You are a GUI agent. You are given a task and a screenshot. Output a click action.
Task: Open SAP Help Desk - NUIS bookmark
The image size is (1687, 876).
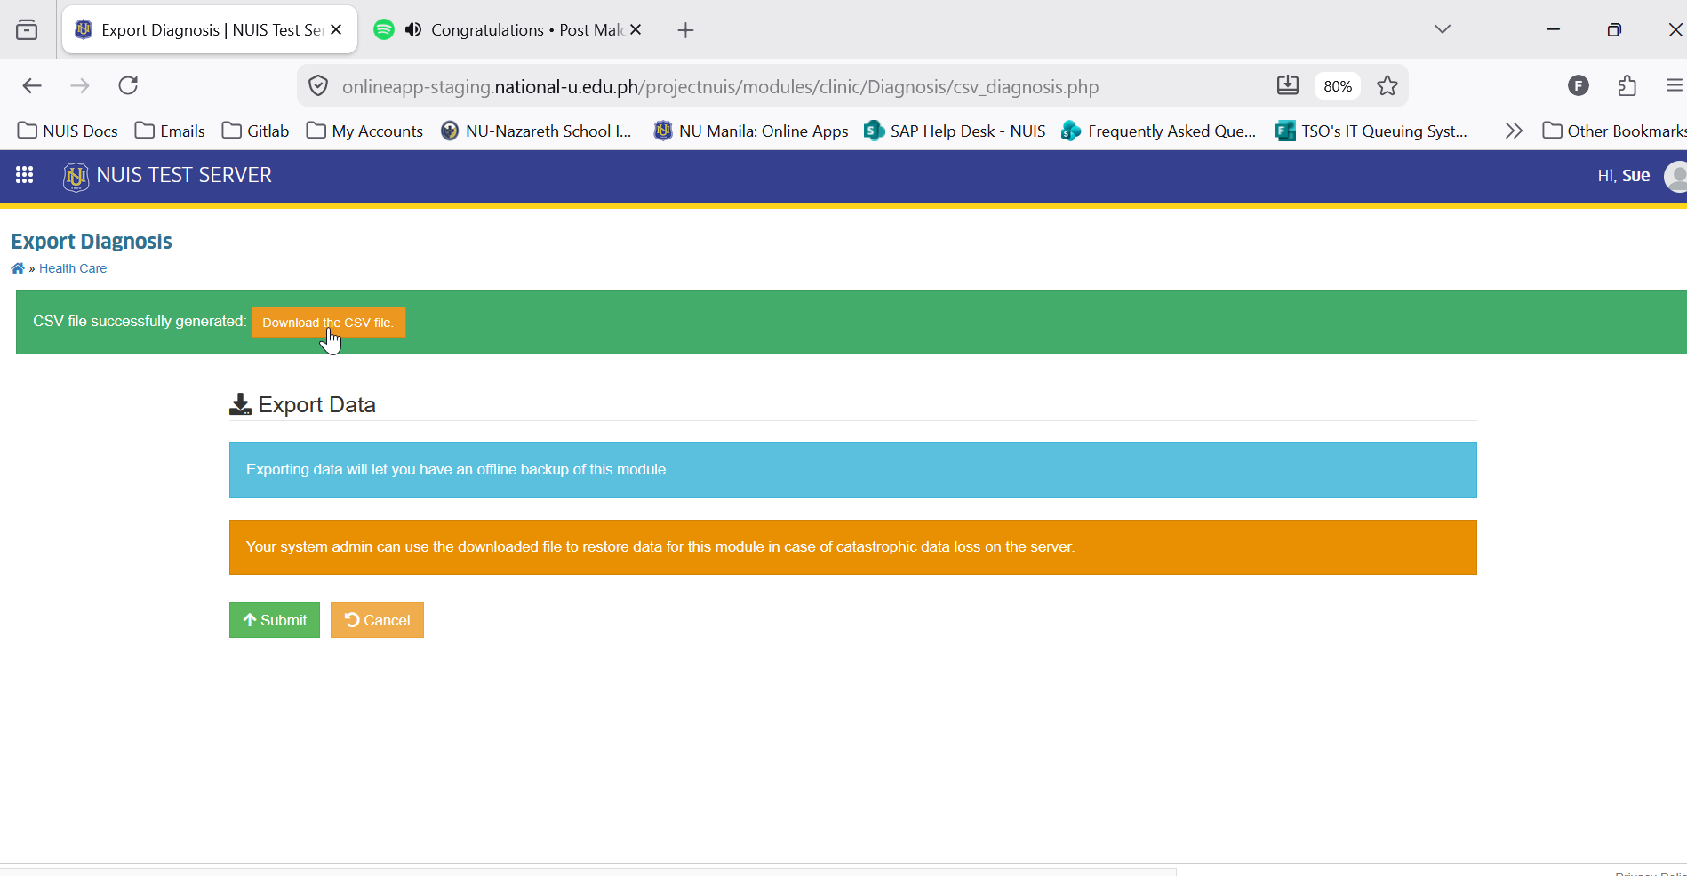tap(955, 131)
